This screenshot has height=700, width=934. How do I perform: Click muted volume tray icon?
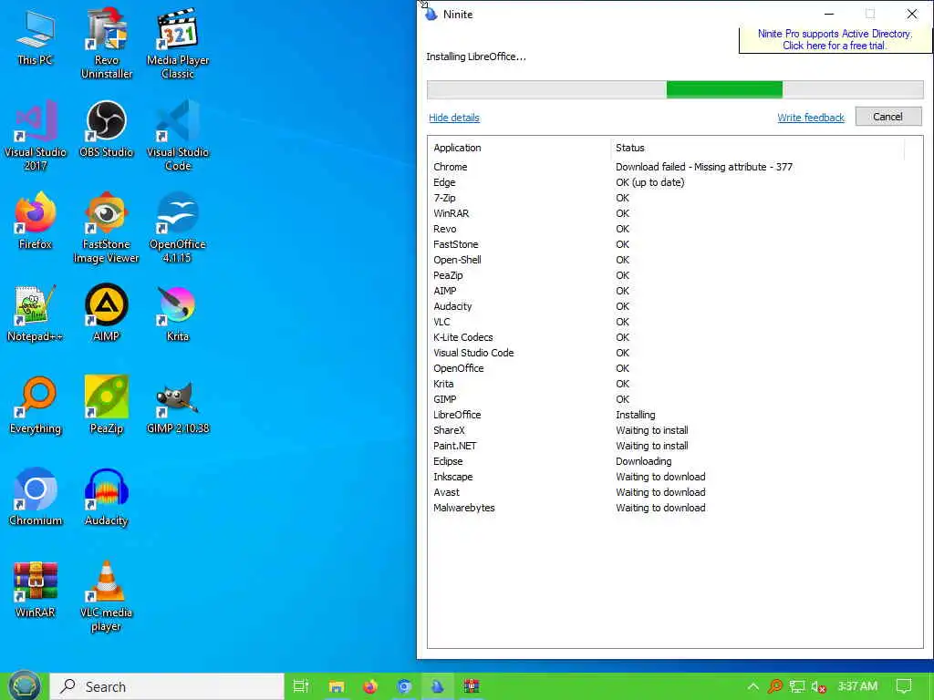click(818, 687)
